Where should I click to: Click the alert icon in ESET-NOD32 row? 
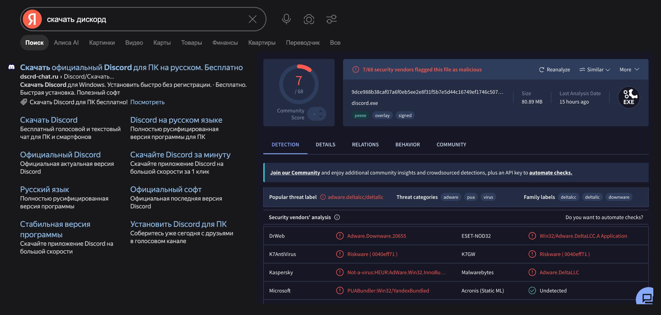pyautogui.click(x=532, y=236)
